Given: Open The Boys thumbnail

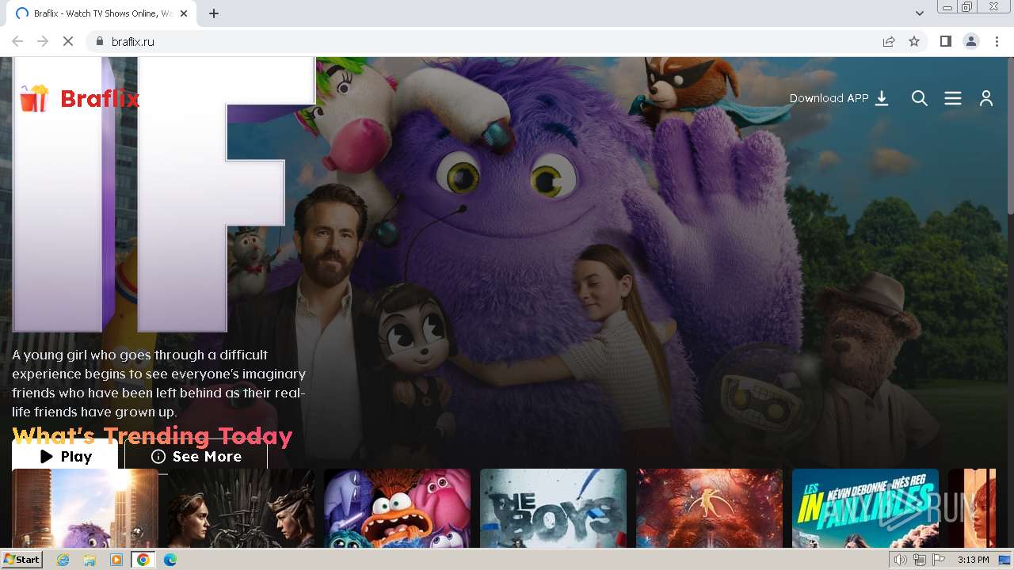Looking at the screenshot, I should (553, 508).
